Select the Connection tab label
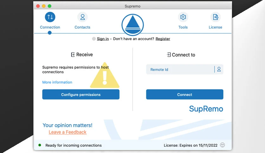This screenshot has width=265, height=153. (x=50, y=27)
